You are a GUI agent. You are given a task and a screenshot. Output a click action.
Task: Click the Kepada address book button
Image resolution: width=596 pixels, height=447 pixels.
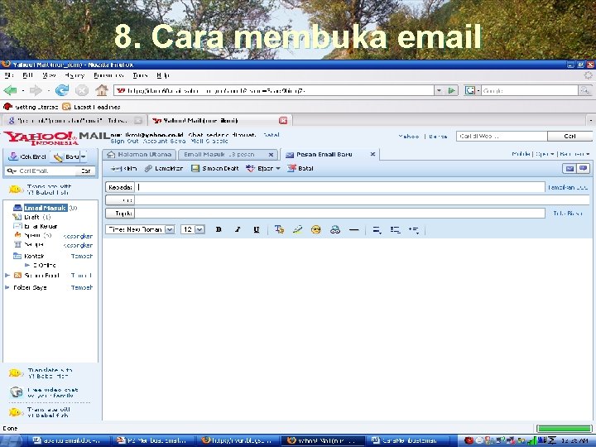coord(120,187)
